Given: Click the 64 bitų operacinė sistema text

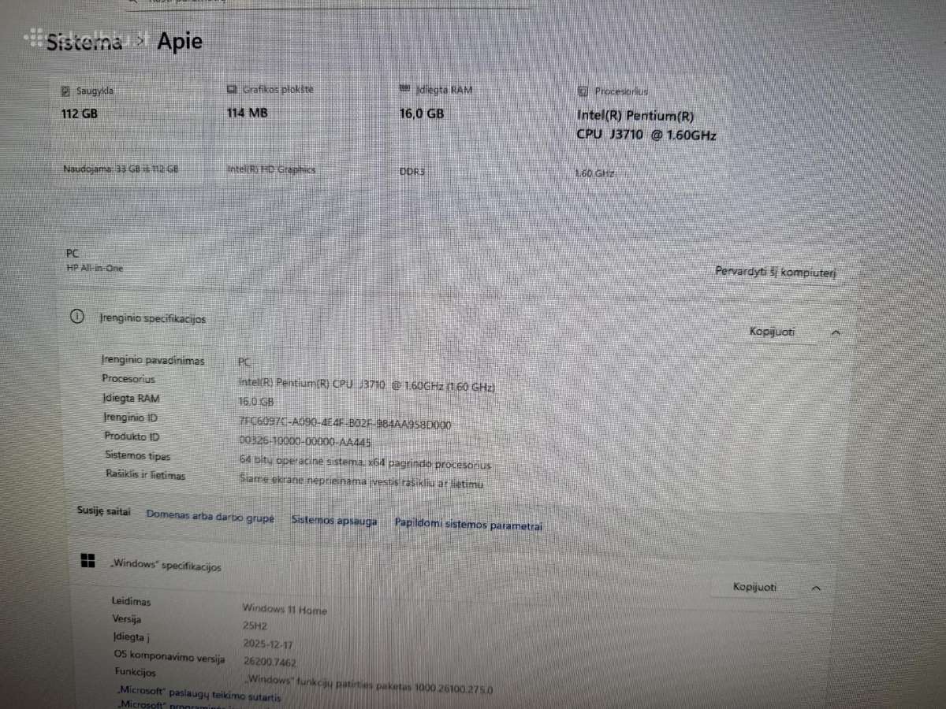Looking at the screenshot, I should coord(365,462).
